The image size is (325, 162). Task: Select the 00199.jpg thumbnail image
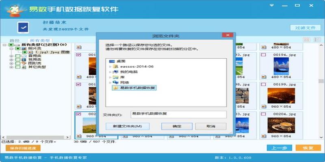coord(281,96)
